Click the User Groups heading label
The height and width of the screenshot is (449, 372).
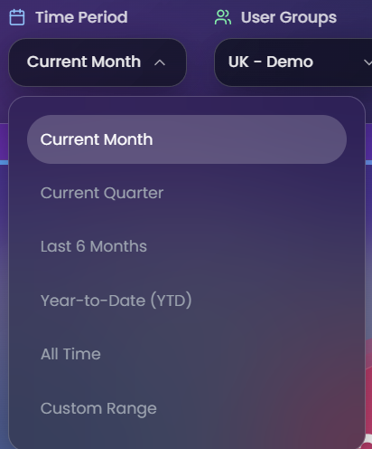click(289, 17)
